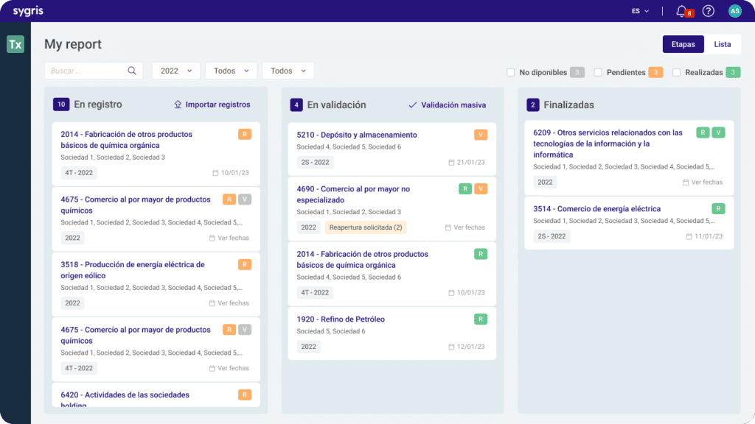The height and width of the screenshot is (424, 755).
Task: Click the Validación masiva button
Action: pos(447,105)
